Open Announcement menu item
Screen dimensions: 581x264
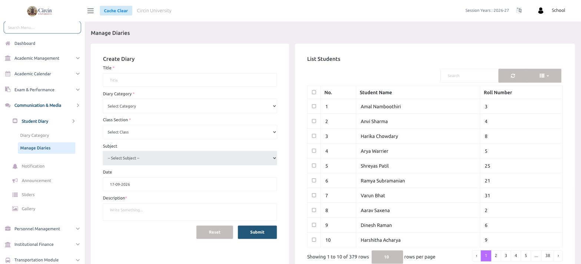pos(36,181)
